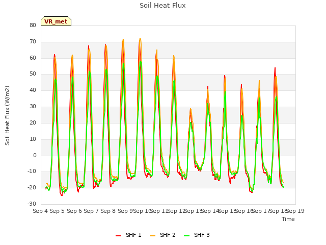Click the green SHF 3 legend swatch

(x=187, y=236)
